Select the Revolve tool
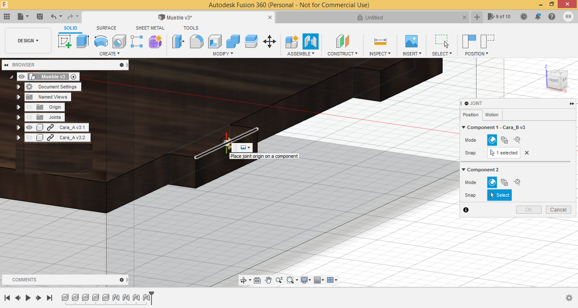This screenshot has width=578, height=308. (101, 41)
